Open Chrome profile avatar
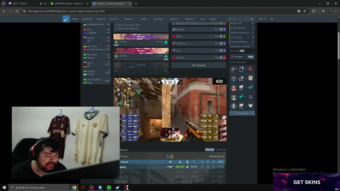This screenshot has height=191, width=340. pyautogui.click(x=330, y=11)
